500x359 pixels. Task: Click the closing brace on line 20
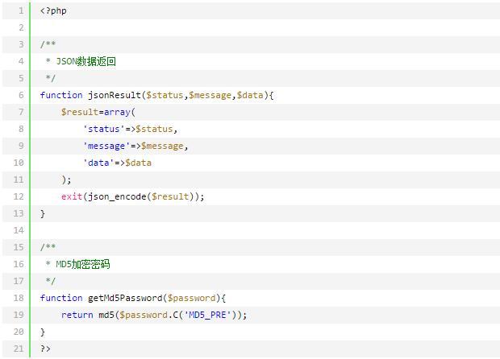click(43, 332)
